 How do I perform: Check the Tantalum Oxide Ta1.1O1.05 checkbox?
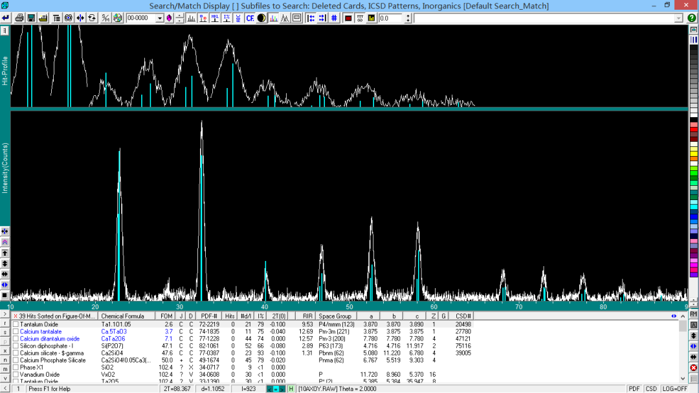point(16,324)
